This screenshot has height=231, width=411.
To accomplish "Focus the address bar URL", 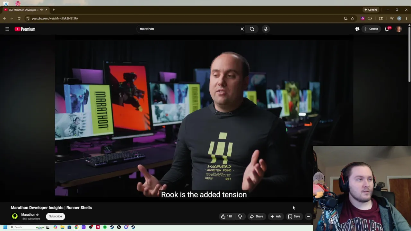I will pos(55,18).
